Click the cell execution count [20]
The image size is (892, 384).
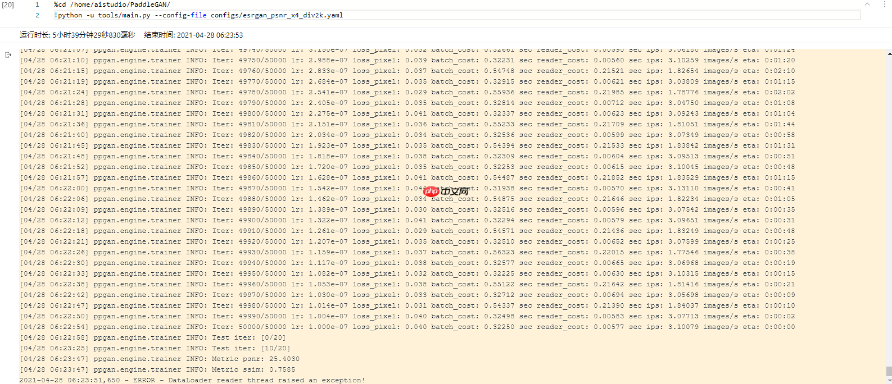[x=8, y=4]
